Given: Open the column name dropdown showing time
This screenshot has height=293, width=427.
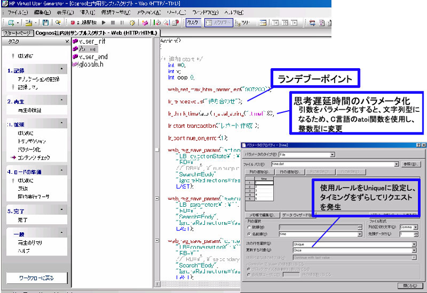Looking at the screenshot, I should (321, 234).
